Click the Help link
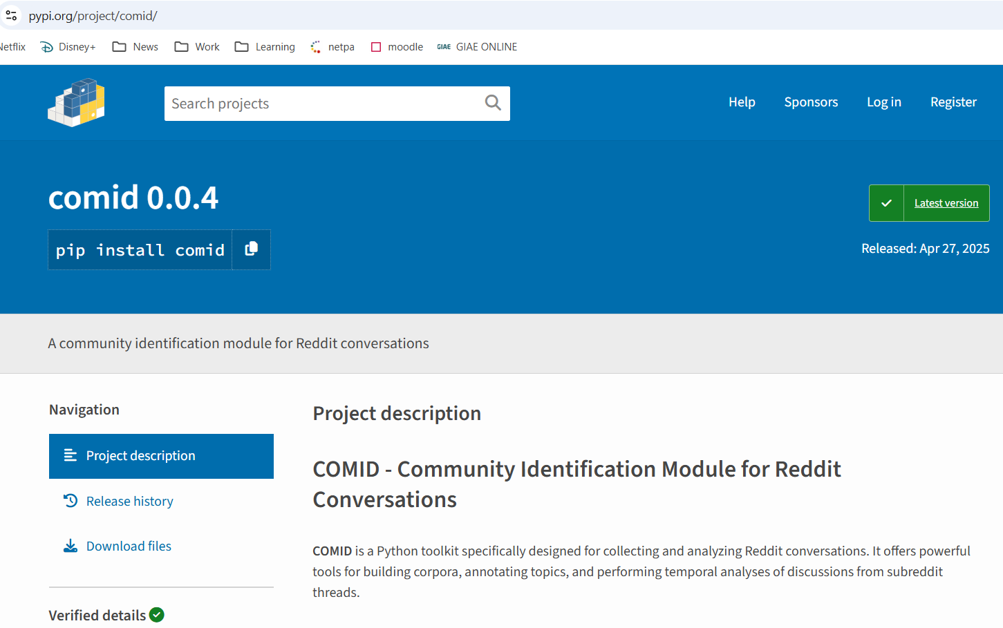This screenshot has height=628, width=1003. 742,102
